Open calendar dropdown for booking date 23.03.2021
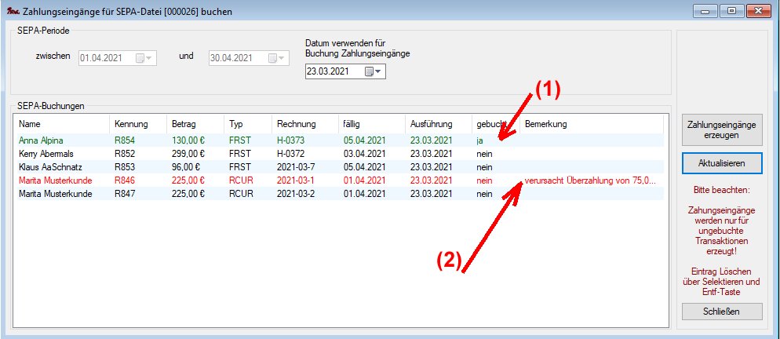The image size is (780, 339). [x=372, y=71]
